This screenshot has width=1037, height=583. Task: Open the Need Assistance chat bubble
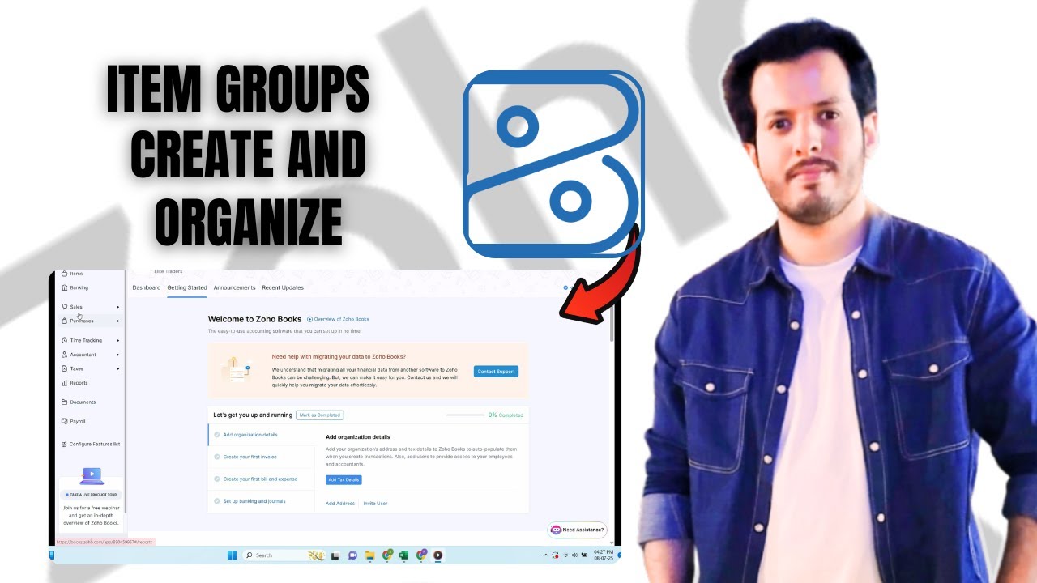point(578,530)
